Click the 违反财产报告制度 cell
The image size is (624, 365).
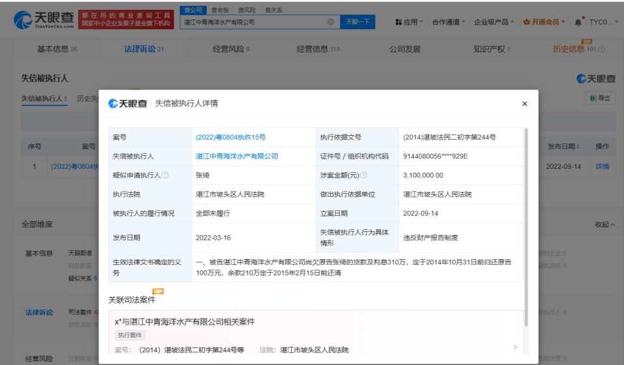(430, 238)
